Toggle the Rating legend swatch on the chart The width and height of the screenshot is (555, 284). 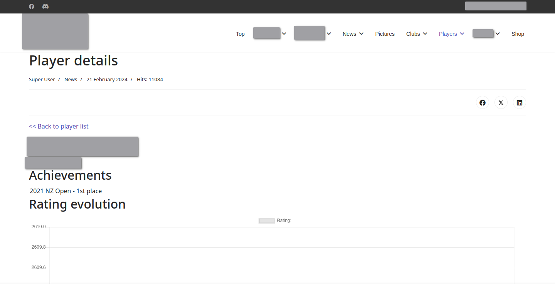coord(267,221)
